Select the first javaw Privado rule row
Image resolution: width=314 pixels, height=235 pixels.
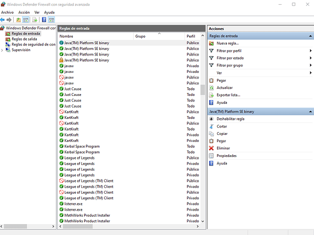(x=129, y=66)
